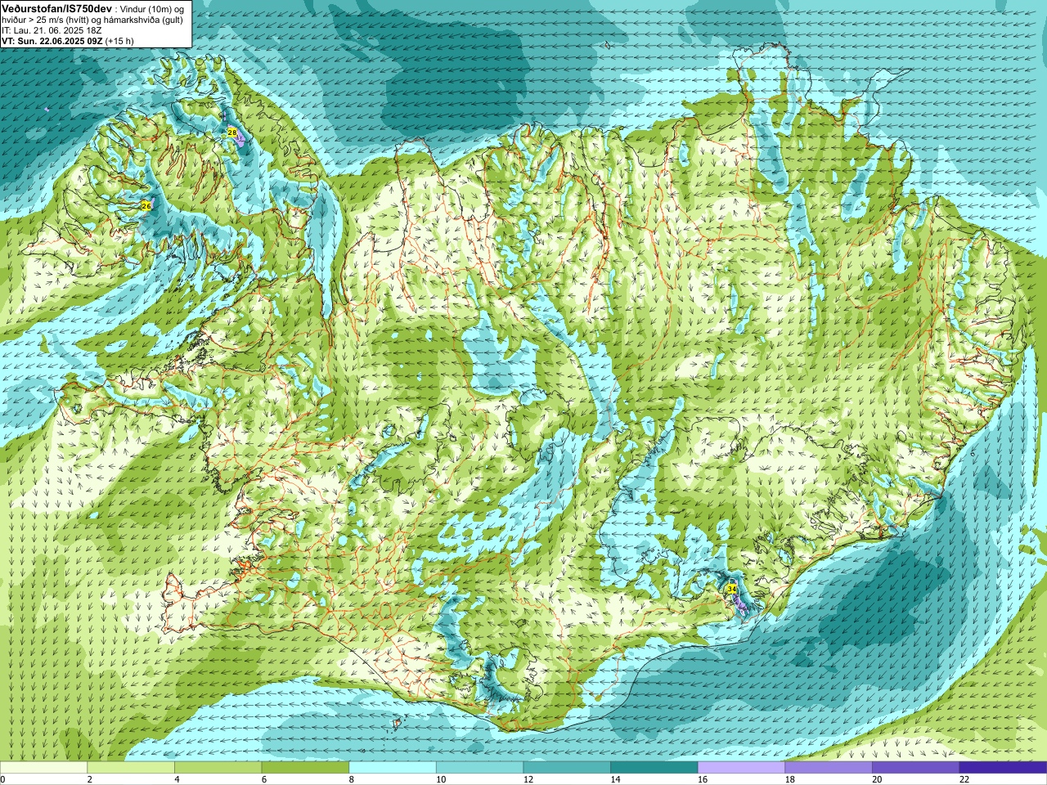Click the legend scale label '0'
The height and width of the screenshot is (785, 1047).
(x=3, y=779)
